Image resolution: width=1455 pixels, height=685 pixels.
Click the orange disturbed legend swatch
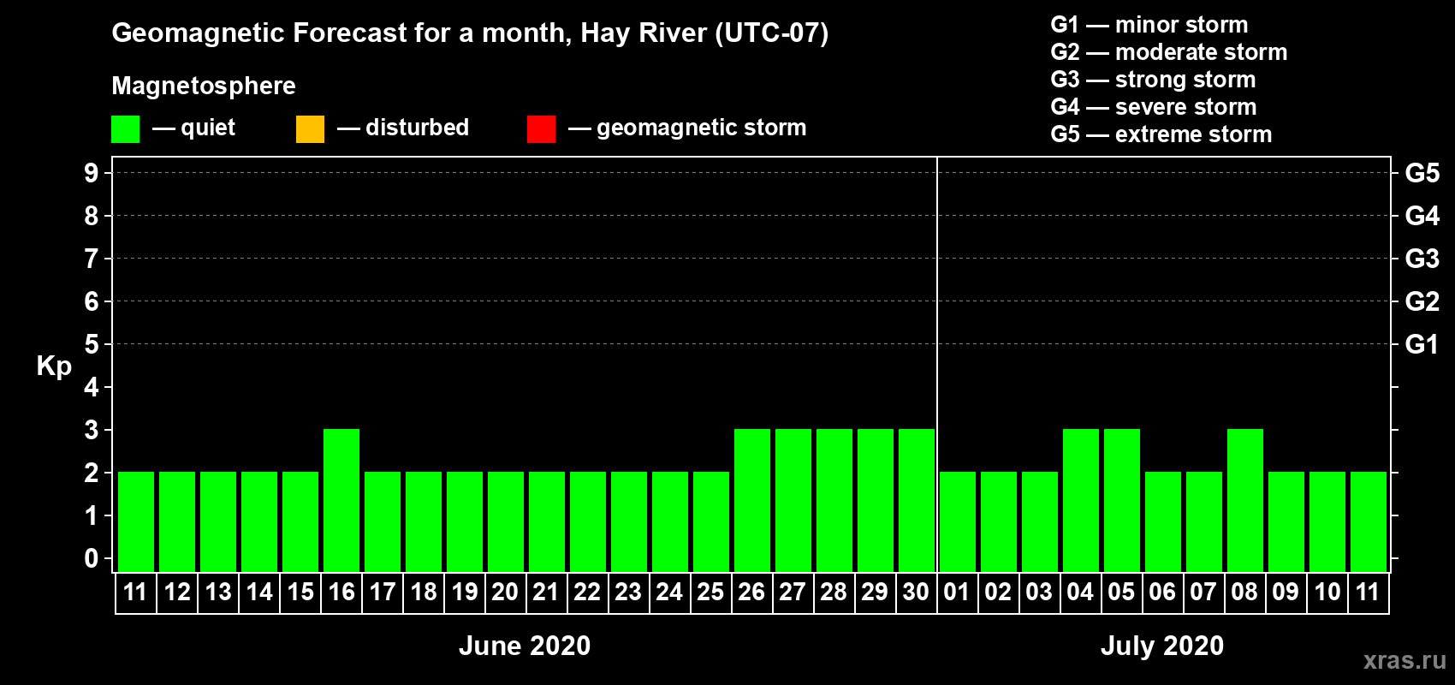(310, 129)
